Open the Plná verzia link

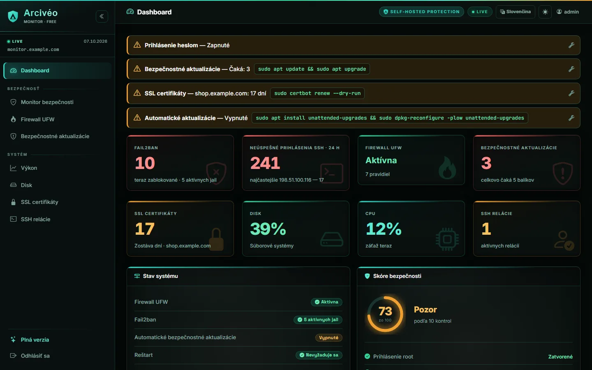[x=58, y=340]
